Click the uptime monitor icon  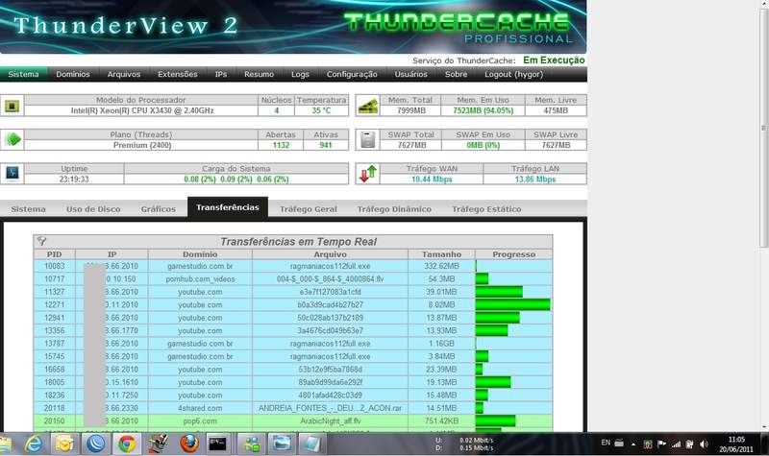click(12, 173)
